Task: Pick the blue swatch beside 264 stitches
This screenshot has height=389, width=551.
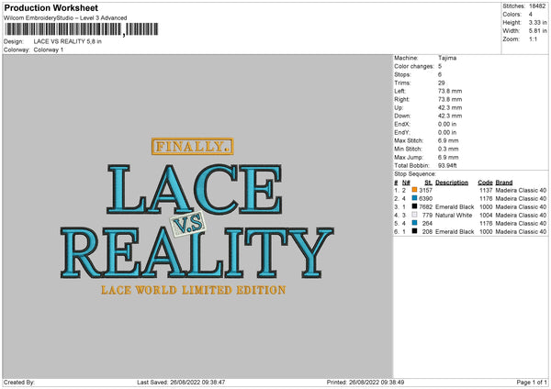Action: (x=414, y=223)
